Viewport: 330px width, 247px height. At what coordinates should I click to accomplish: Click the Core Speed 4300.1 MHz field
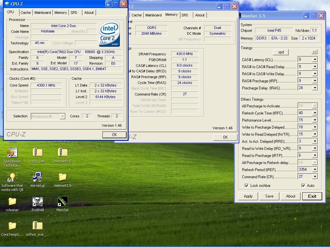(46, 85)
